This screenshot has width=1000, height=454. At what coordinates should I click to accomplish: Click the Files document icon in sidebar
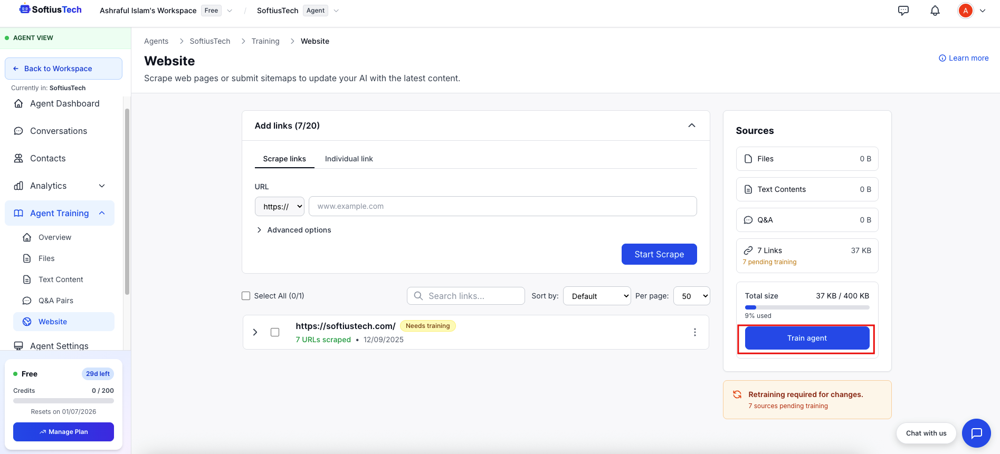27,258
